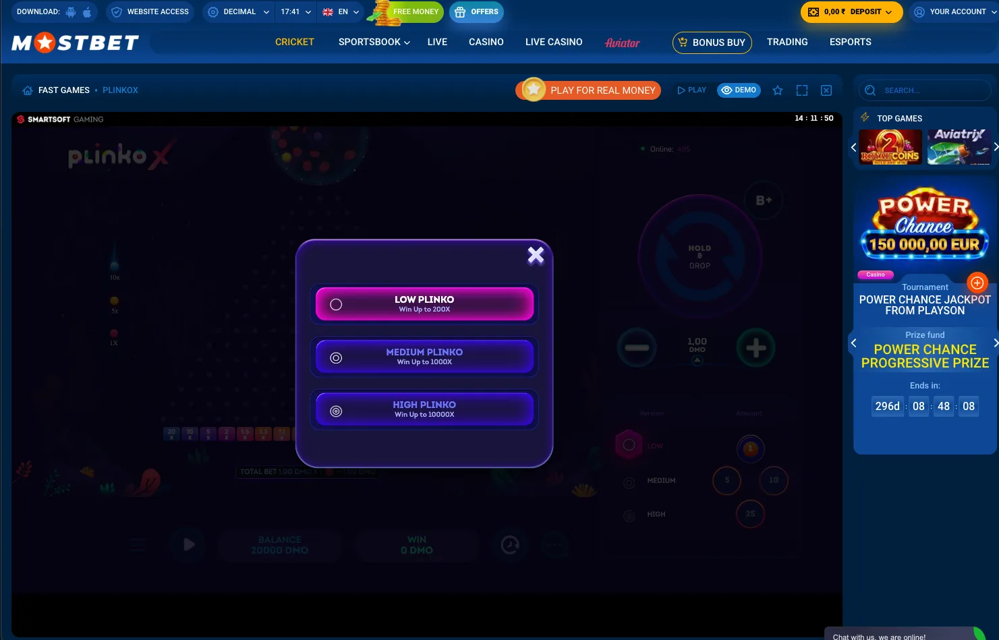Image resolution: width=999 pixels, height=640 pixels.
Task: Download the iOS app via the Apple icon
Action: pos(87,12)
